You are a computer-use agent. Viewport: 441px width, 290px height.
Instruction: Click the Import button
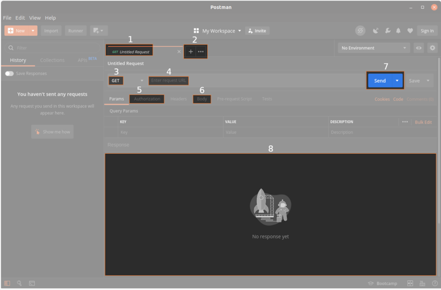coord(51,30)
